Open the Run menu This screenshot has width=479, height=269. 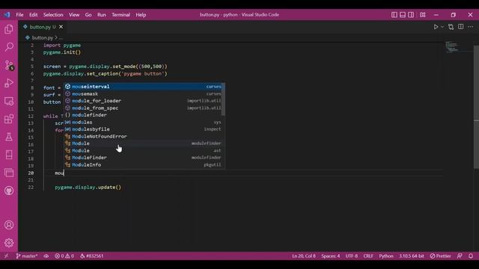[102, 15]
